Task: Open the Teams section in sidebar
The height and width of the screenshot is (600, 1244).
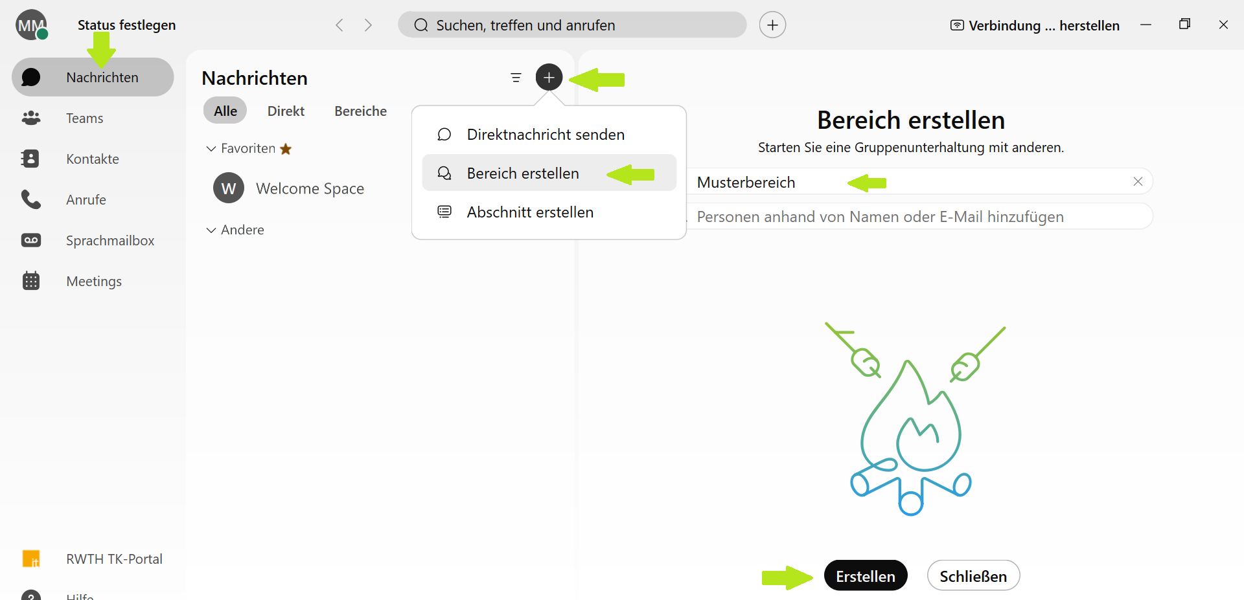Action: (84, 118)
